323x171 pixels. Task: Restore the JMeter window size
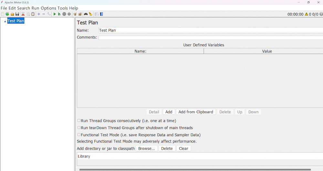click(308, 3)
